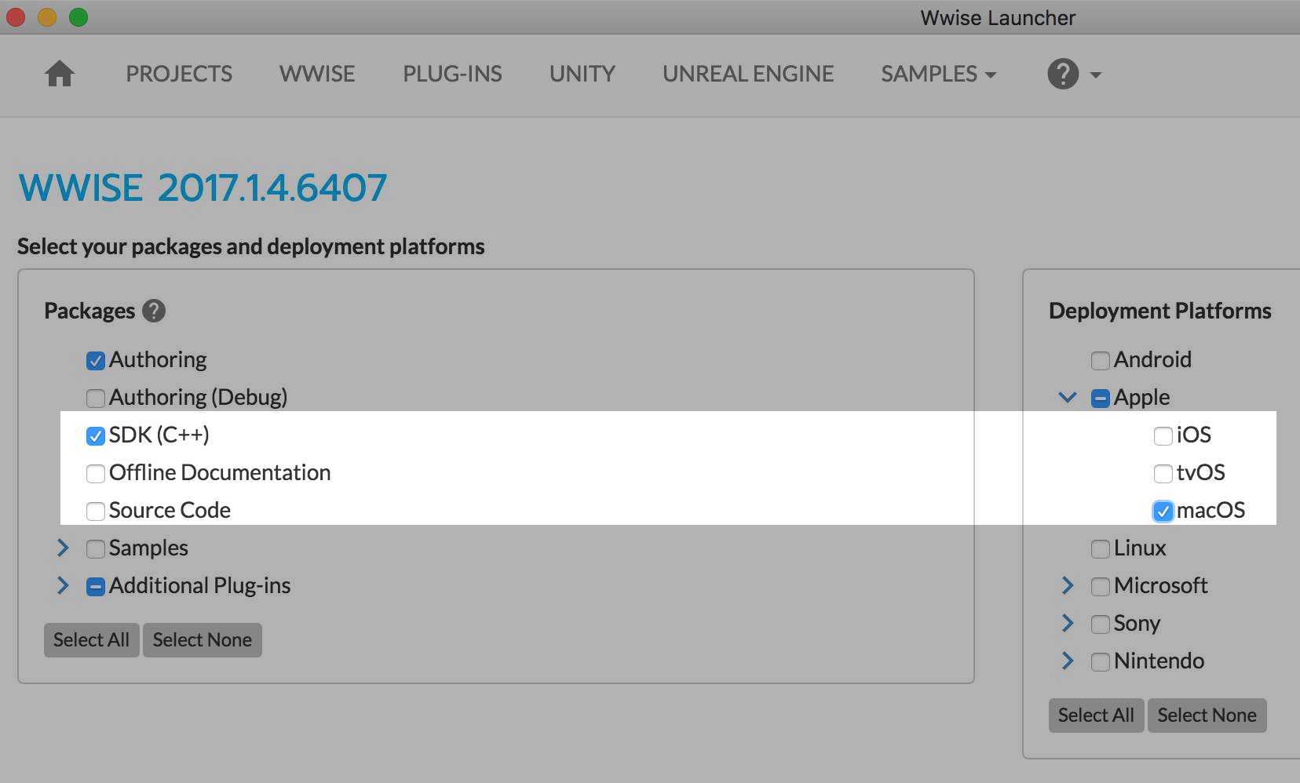
Task: Switch to the Projects tab
Action: coord(179,75)
